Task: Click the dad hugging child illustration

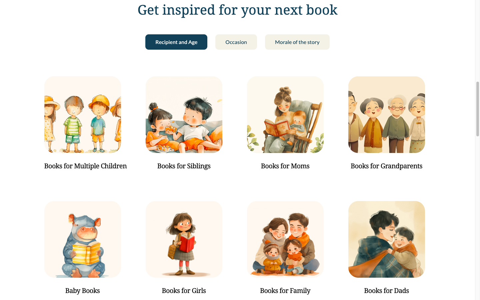Action: pyautogui.click(x=387, y=239)
